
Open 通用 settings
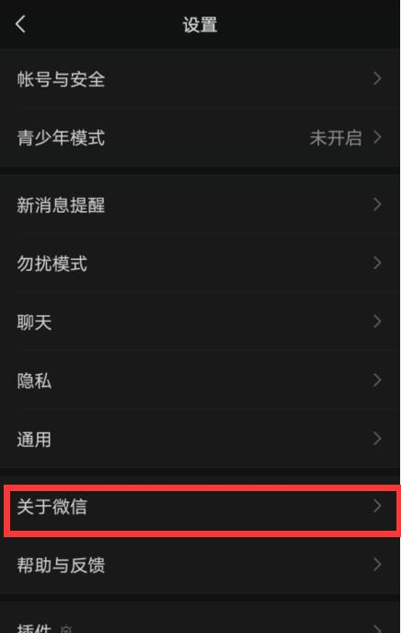point(200,439)
